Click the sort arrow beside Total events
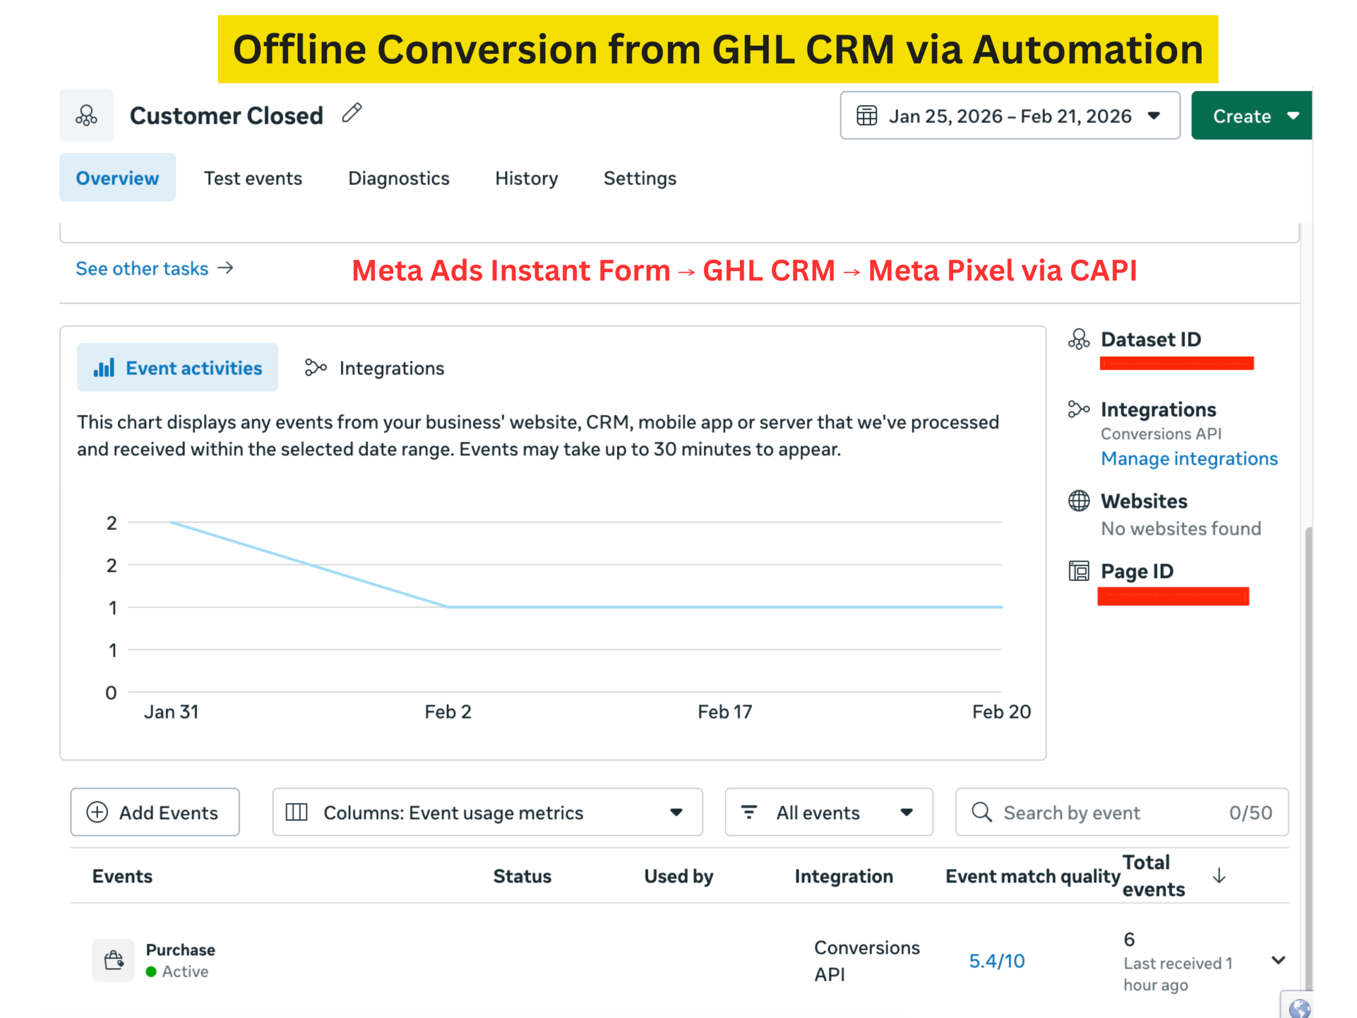1357x1018 pixels. coord(1219,876)
